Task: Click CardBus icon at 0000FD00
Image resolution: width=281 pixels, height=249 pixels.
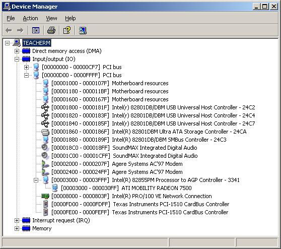Action: (46, 204)
